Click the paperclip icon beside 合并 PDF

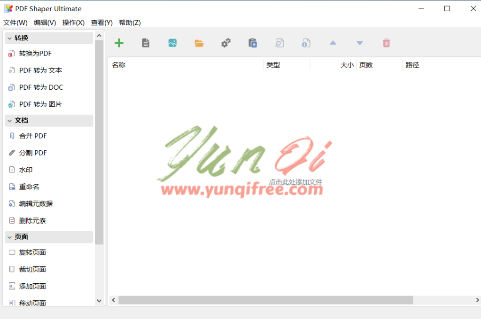[x=12, y=136]
